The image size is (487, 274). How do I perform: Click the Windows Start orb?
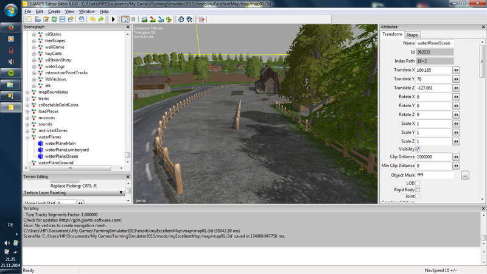[11, 10]
